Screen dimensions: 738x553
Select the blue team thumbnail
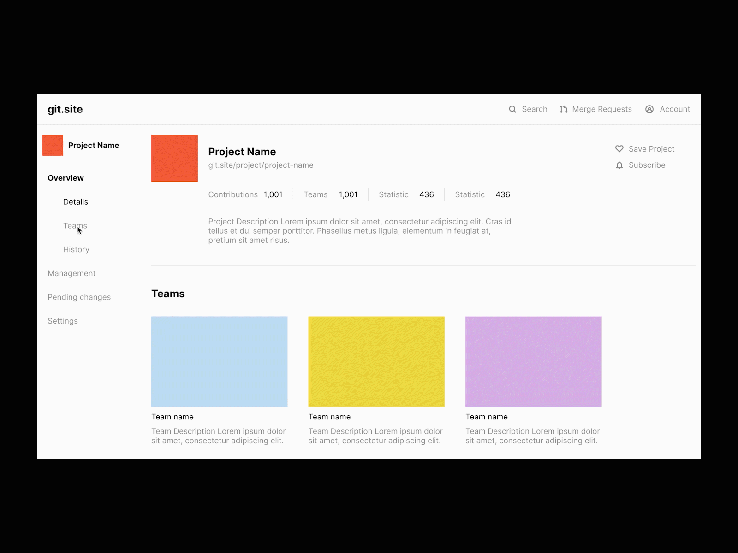220,361
